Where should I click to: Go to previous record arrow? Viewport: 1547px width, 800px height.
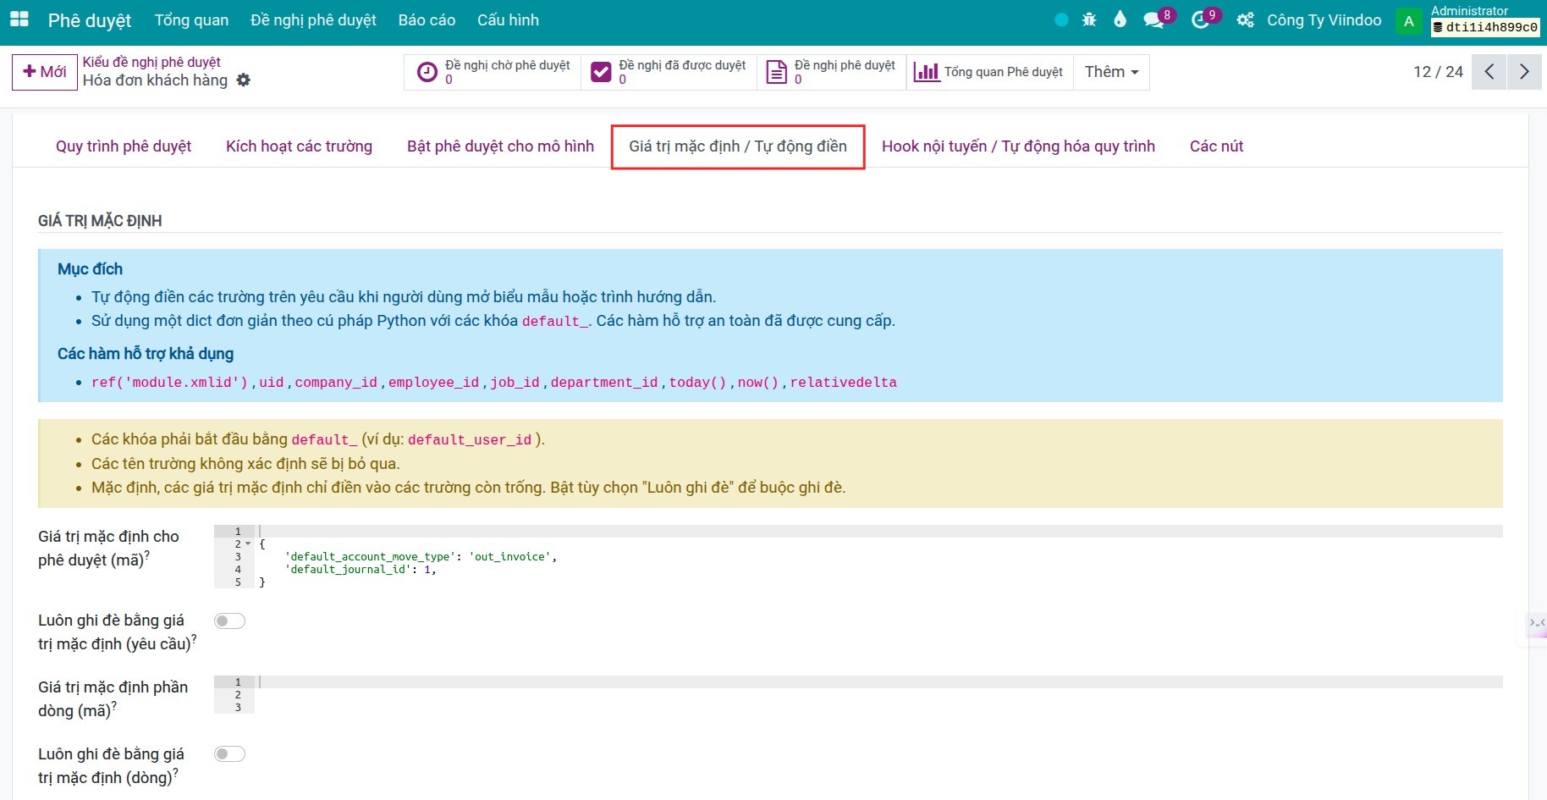click(x=1489, y=72)
